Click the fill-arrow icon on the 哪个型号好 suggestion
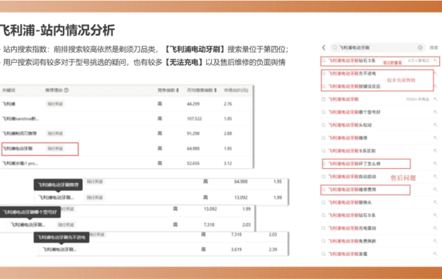 [x=435, y=112]
